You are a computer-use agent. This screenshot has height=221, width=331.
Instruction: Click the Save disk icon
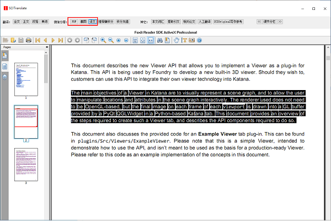click(x=20, y=40)
